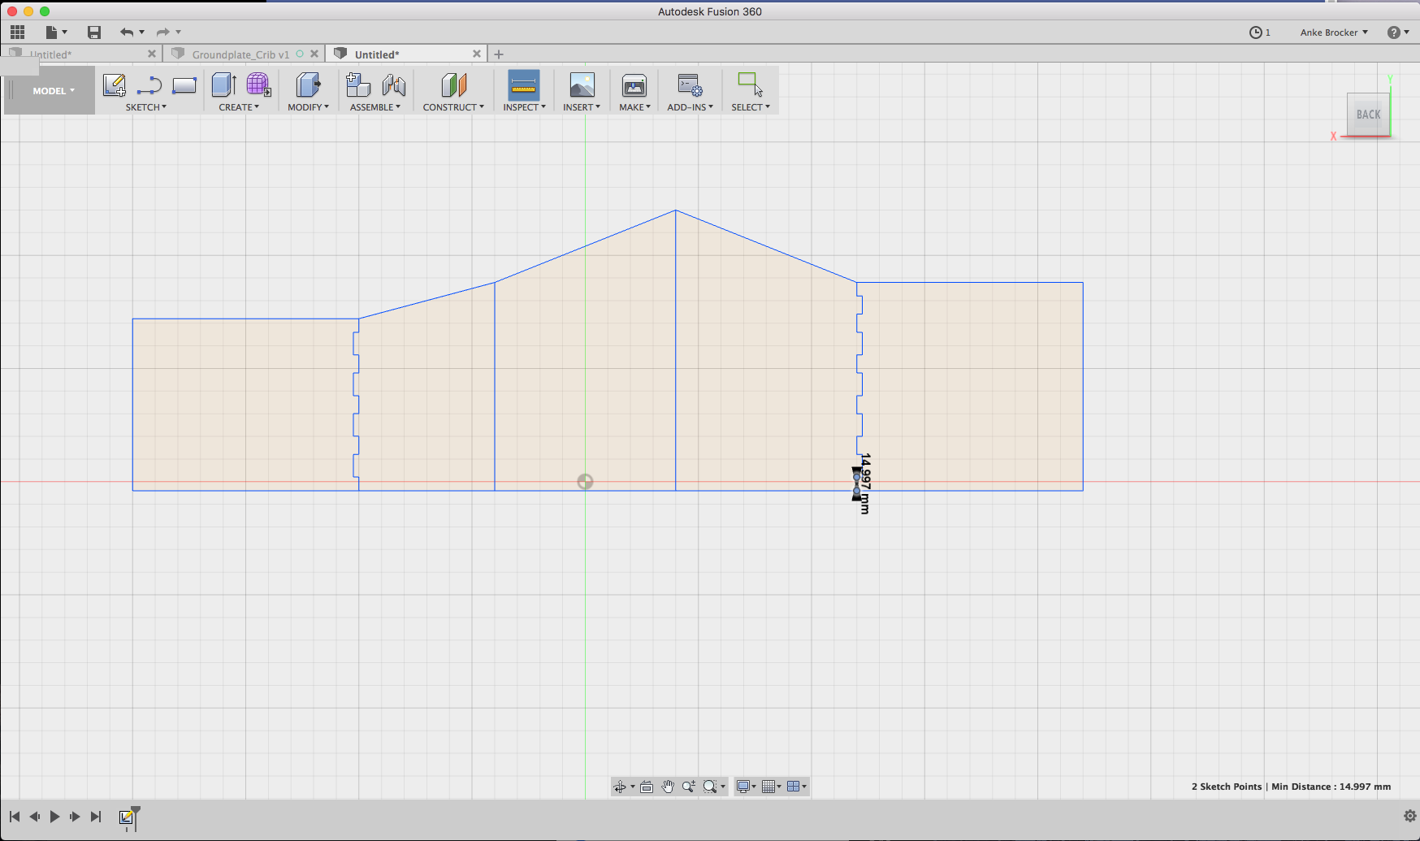Click the Insert Decal image icon
The height and width of the screenshot is (841, 1420).
[x=582, y=85]
